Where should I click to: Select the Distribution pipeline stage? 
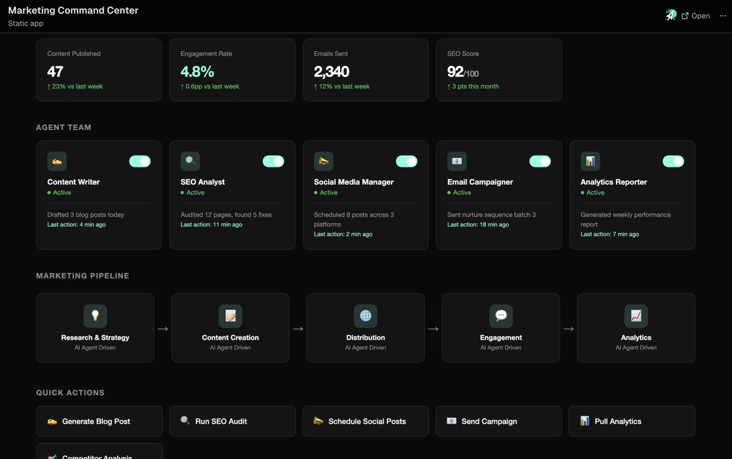[x=365, y=328]
